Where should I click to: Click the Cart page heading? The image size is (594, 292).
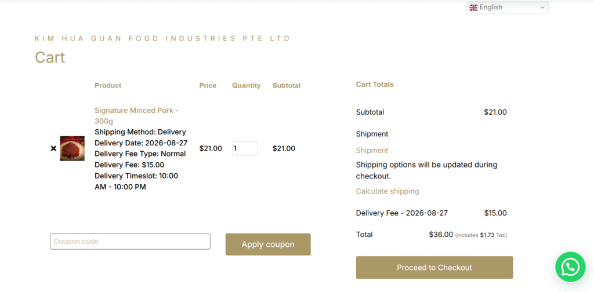(50, 57)
